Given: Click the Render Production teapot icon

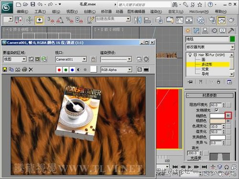Looking at the screenshot, I should click(x=231, y=20).
